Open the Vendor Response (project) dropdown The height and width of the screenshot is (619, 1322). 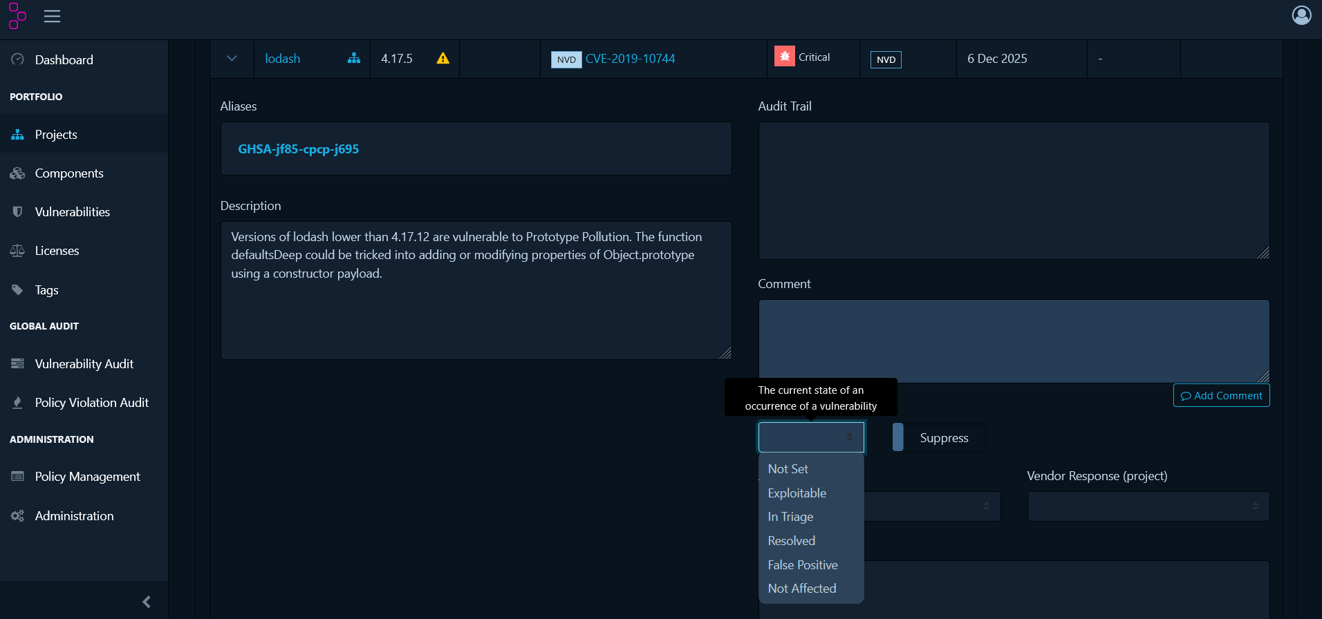[x=1148, y=506]
